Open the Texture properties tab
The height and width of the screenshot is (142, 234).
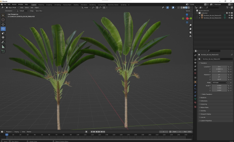(195, 107)
